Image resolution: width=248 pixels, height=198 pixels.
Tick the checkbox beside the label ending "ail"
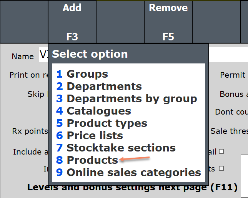[221, 151]
